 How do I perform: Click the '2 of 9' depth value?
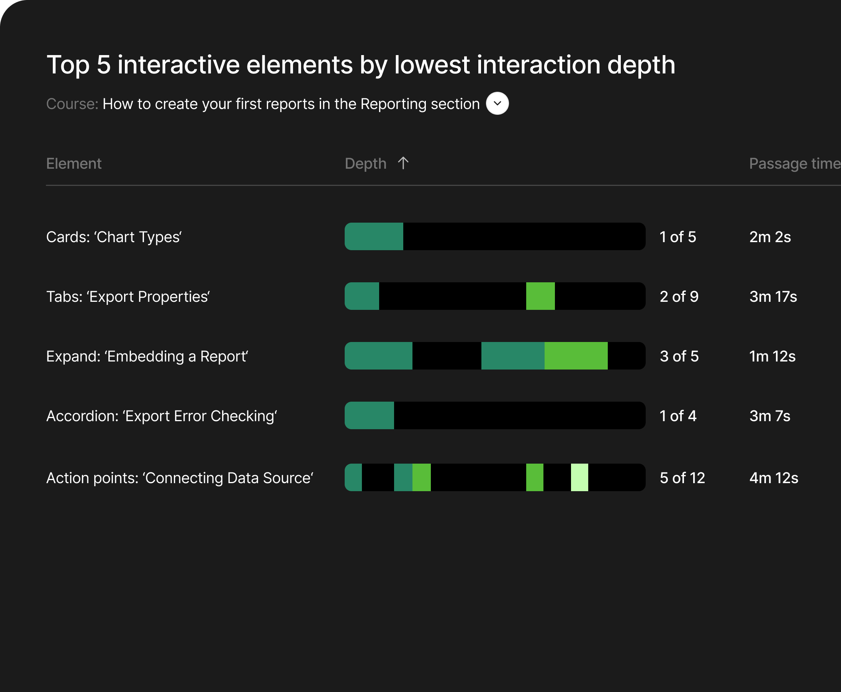(679, 296)
